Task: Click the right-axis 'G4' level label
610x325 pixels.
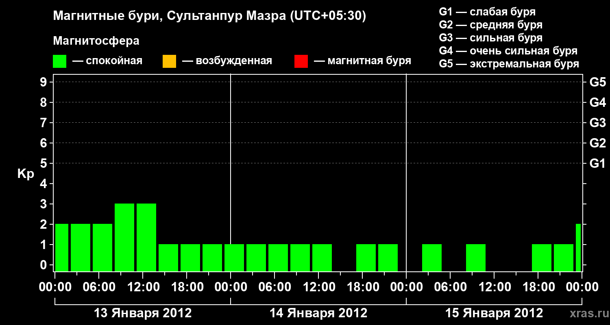Action: (x=597, y=103)
